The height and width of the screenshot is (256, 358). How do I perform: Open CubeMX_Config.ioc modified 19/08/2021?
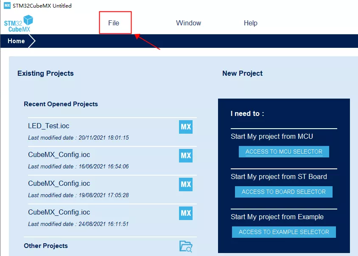click(59, 183)
